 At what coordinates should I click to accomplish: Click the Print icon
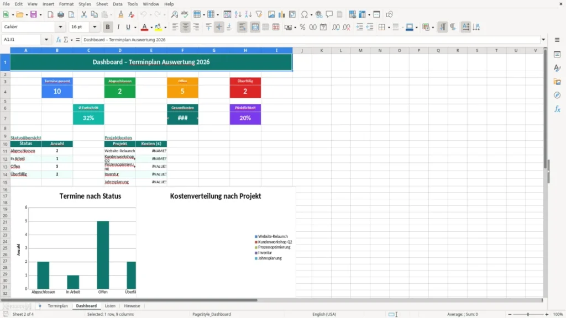pyautogui.click(x=61, y=14)
